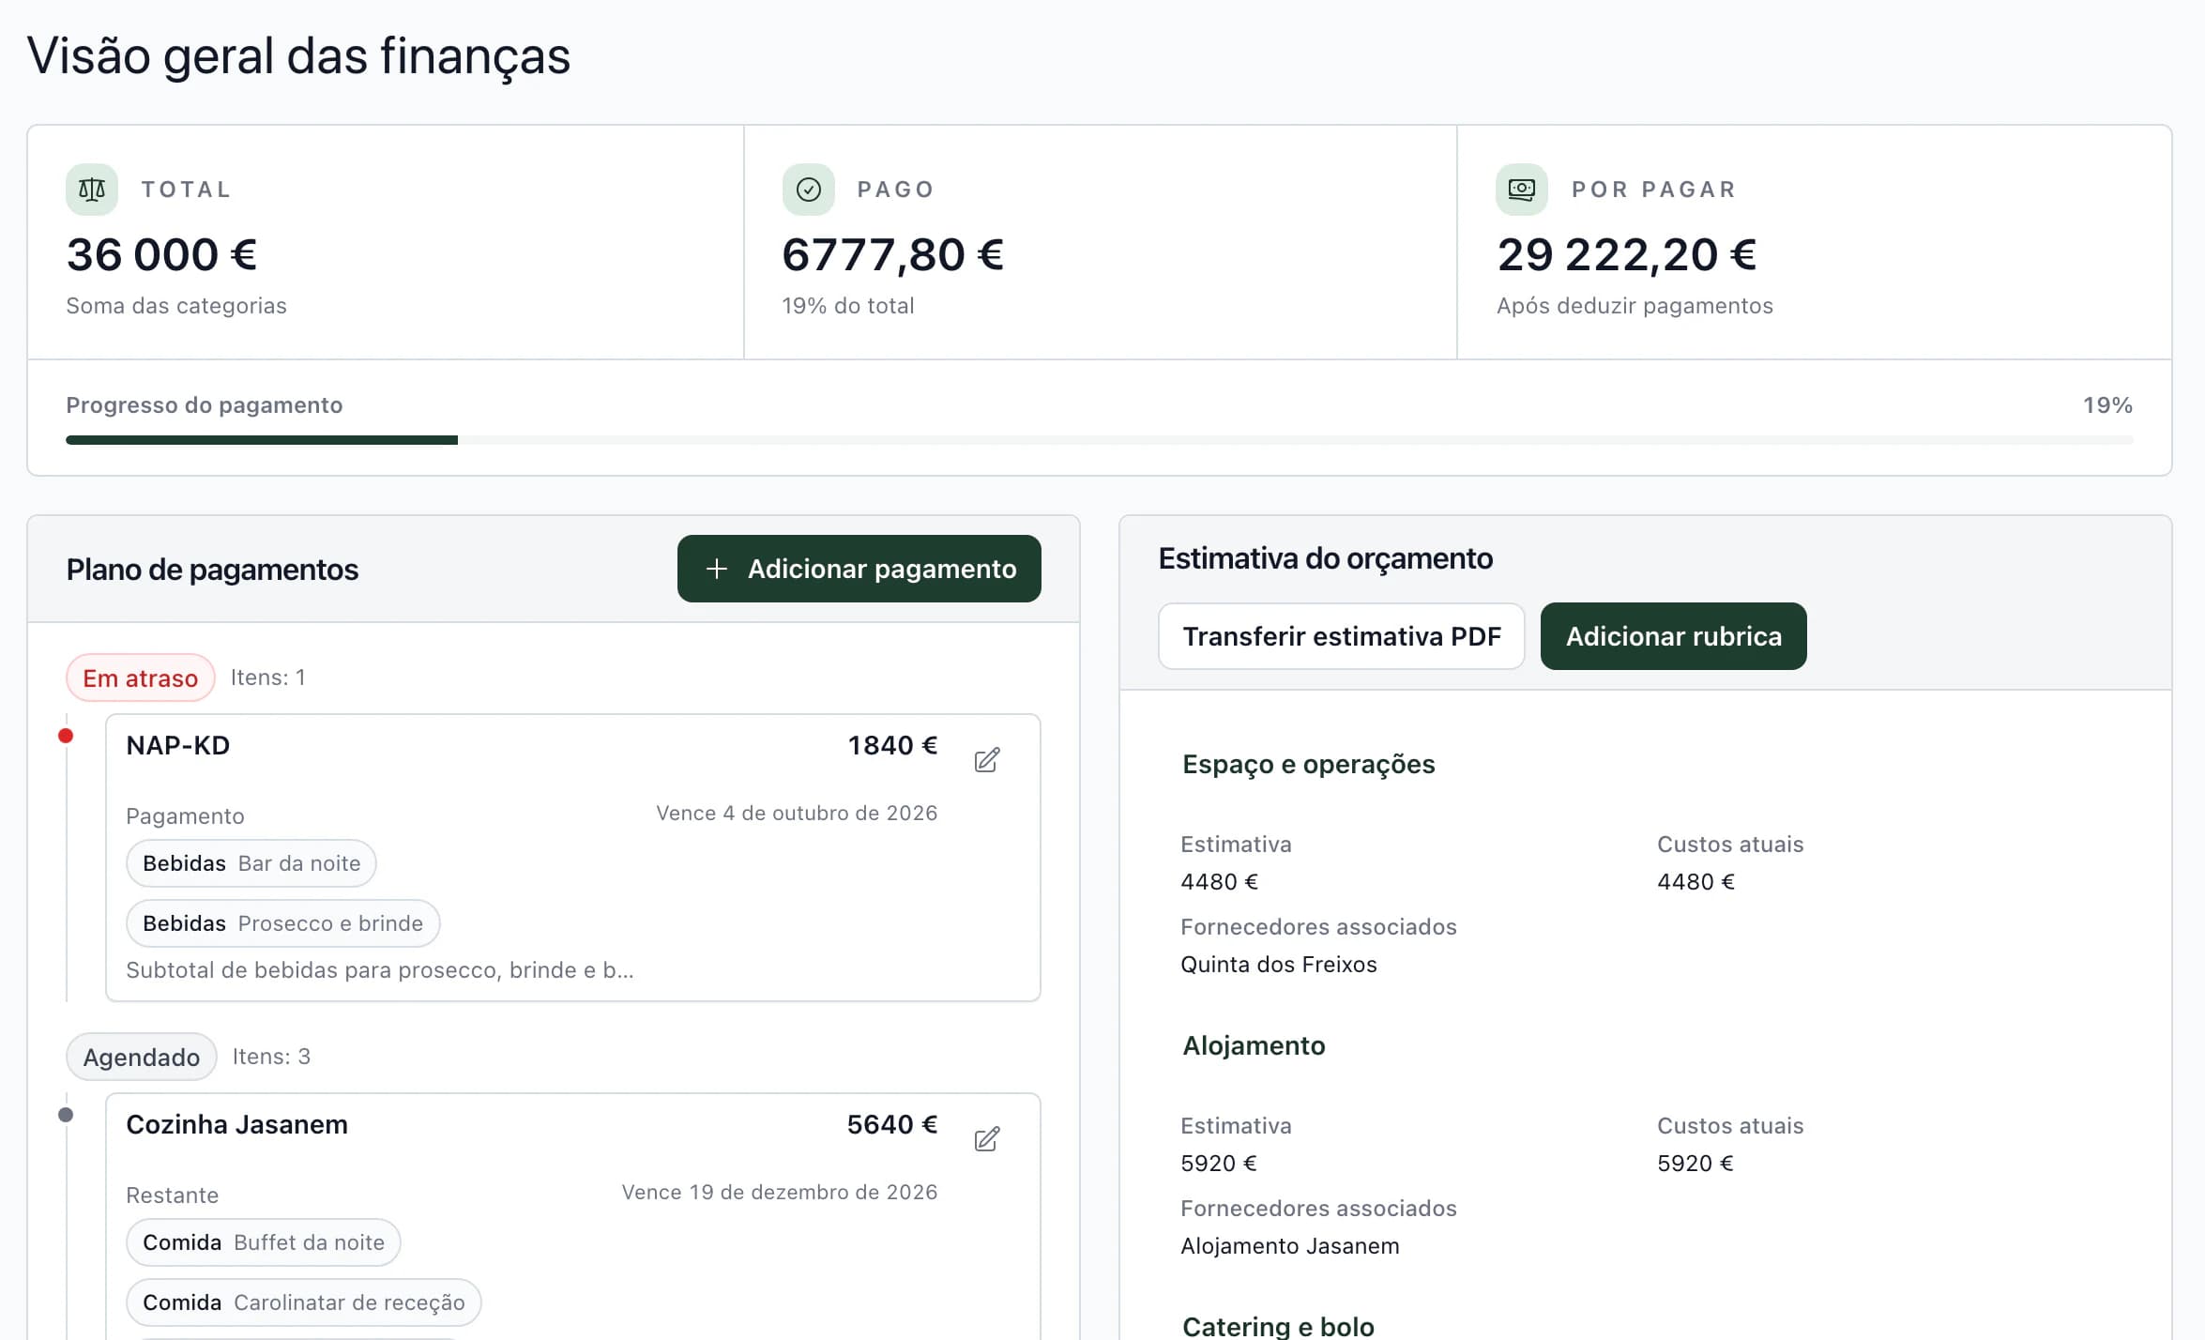Click the payment progress bar

point(1099,440)
